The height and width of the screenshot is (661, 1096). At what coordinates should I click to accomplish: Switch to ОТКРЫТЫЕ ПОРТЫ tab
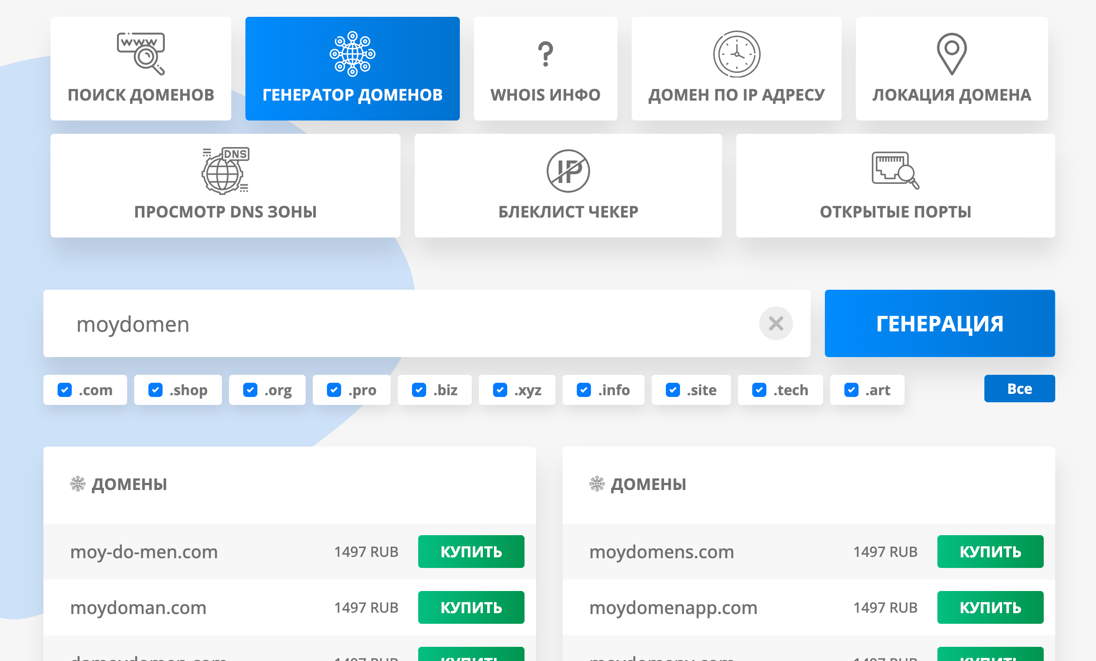(895, 186)
